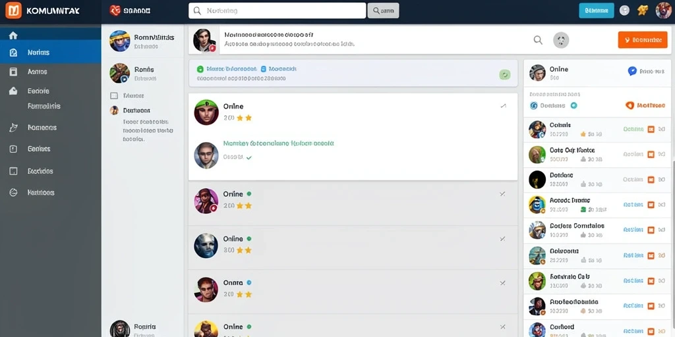Click the orange app logo in top-left corner
Screen dimensions: 675x337
[13, 11]
